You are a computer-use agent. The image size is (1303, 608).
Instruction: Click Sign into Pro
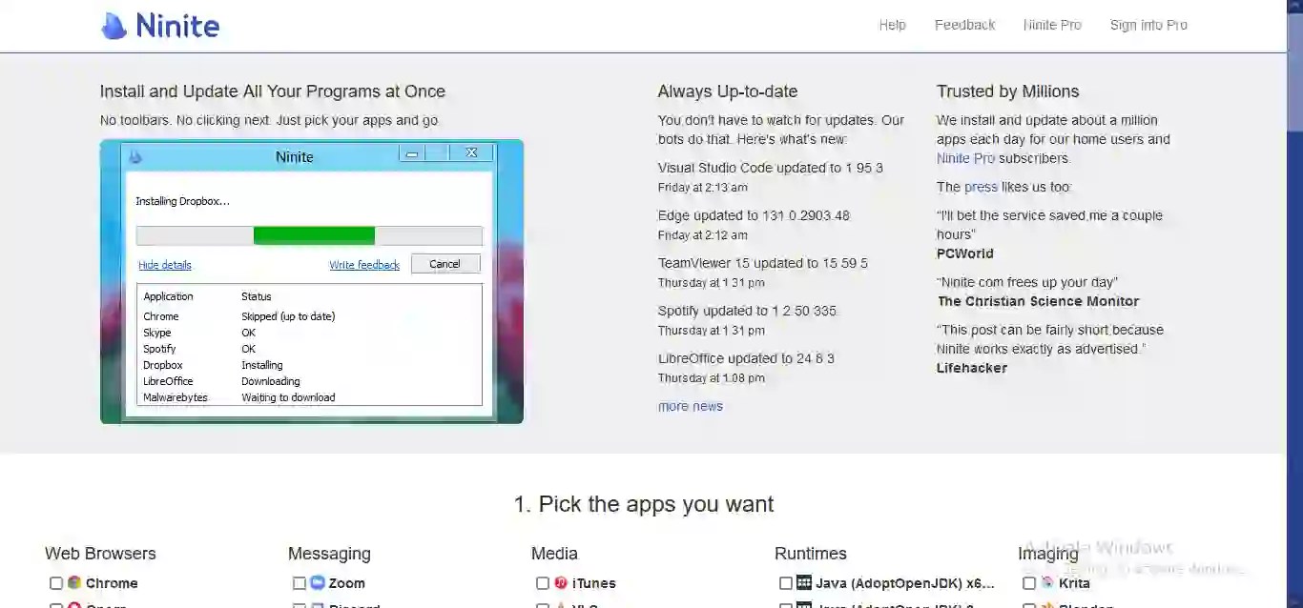pos(1148,25)
